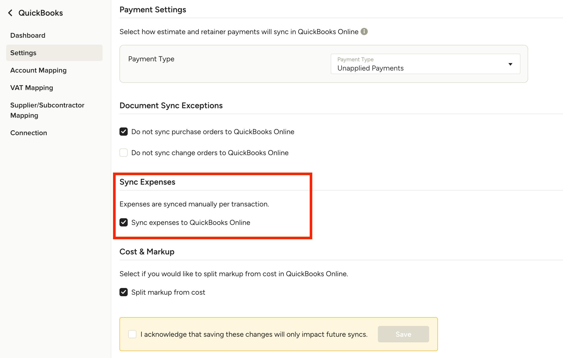The height and width of the screenshot is (358, 563).
Task: Open the Payment Type dropdown
Action: [x=426, y=64]
